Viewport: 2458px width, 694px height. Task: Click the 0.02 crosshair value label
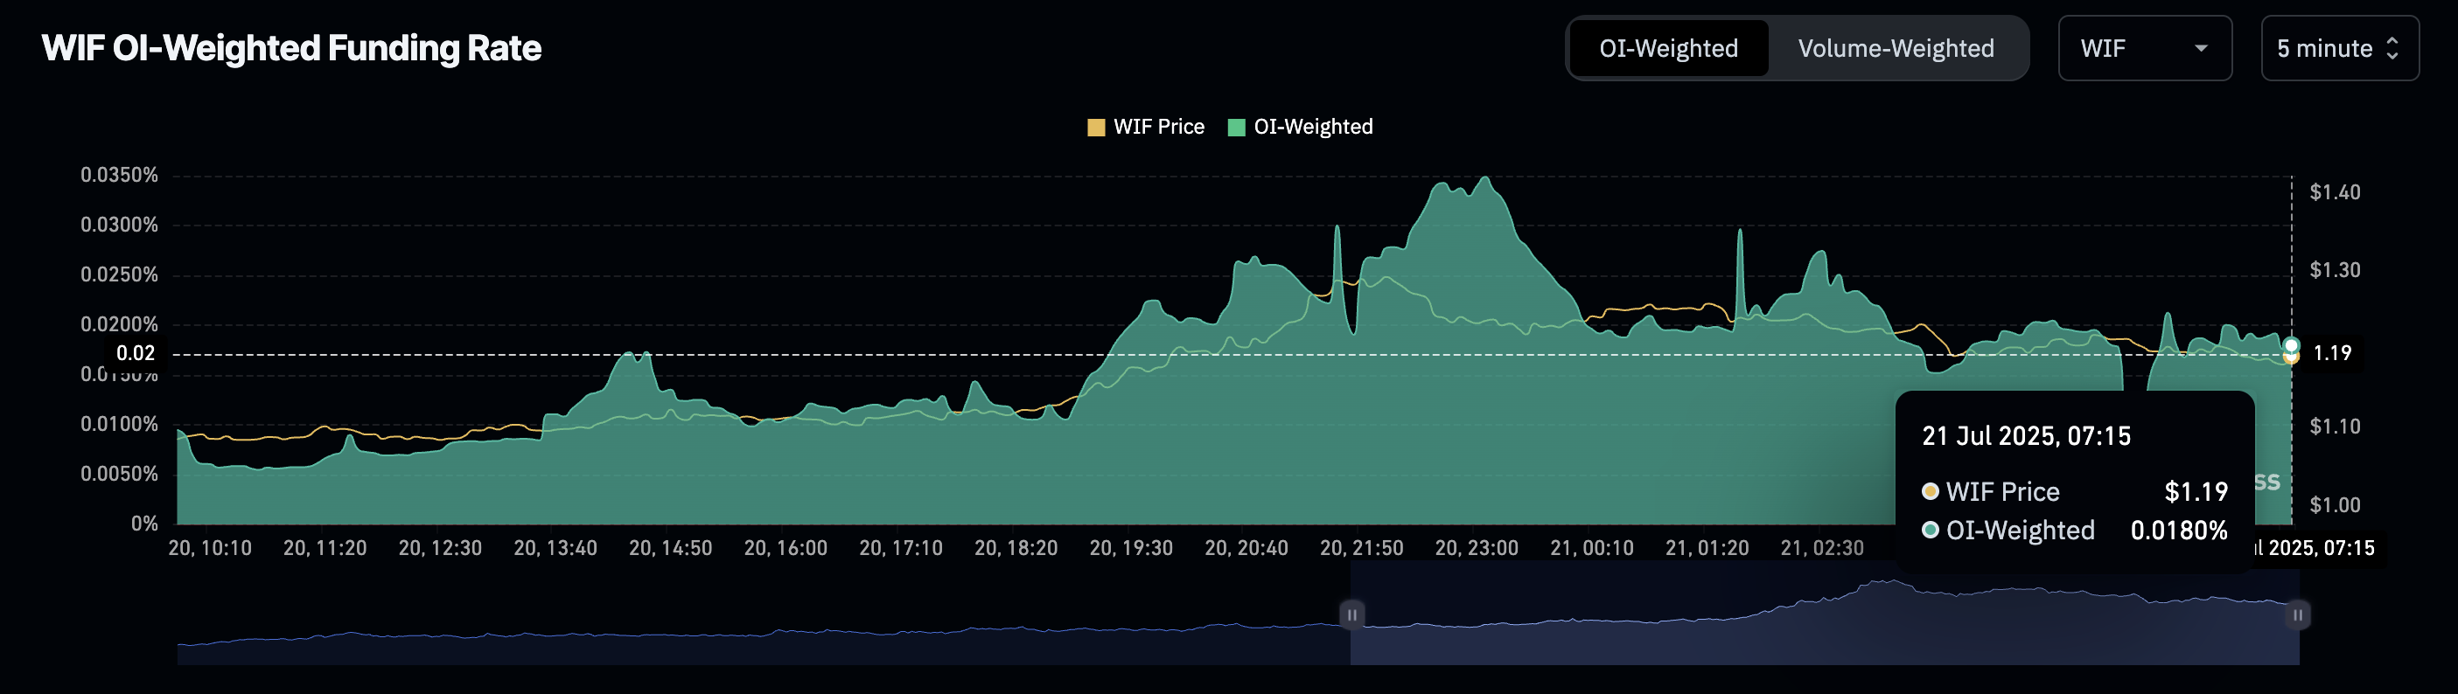136,354
